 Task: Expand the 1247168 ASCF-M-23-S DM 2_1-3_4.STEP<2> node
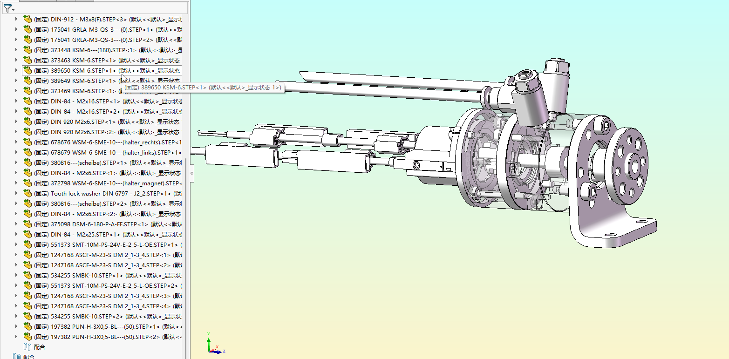click(16, 265)
